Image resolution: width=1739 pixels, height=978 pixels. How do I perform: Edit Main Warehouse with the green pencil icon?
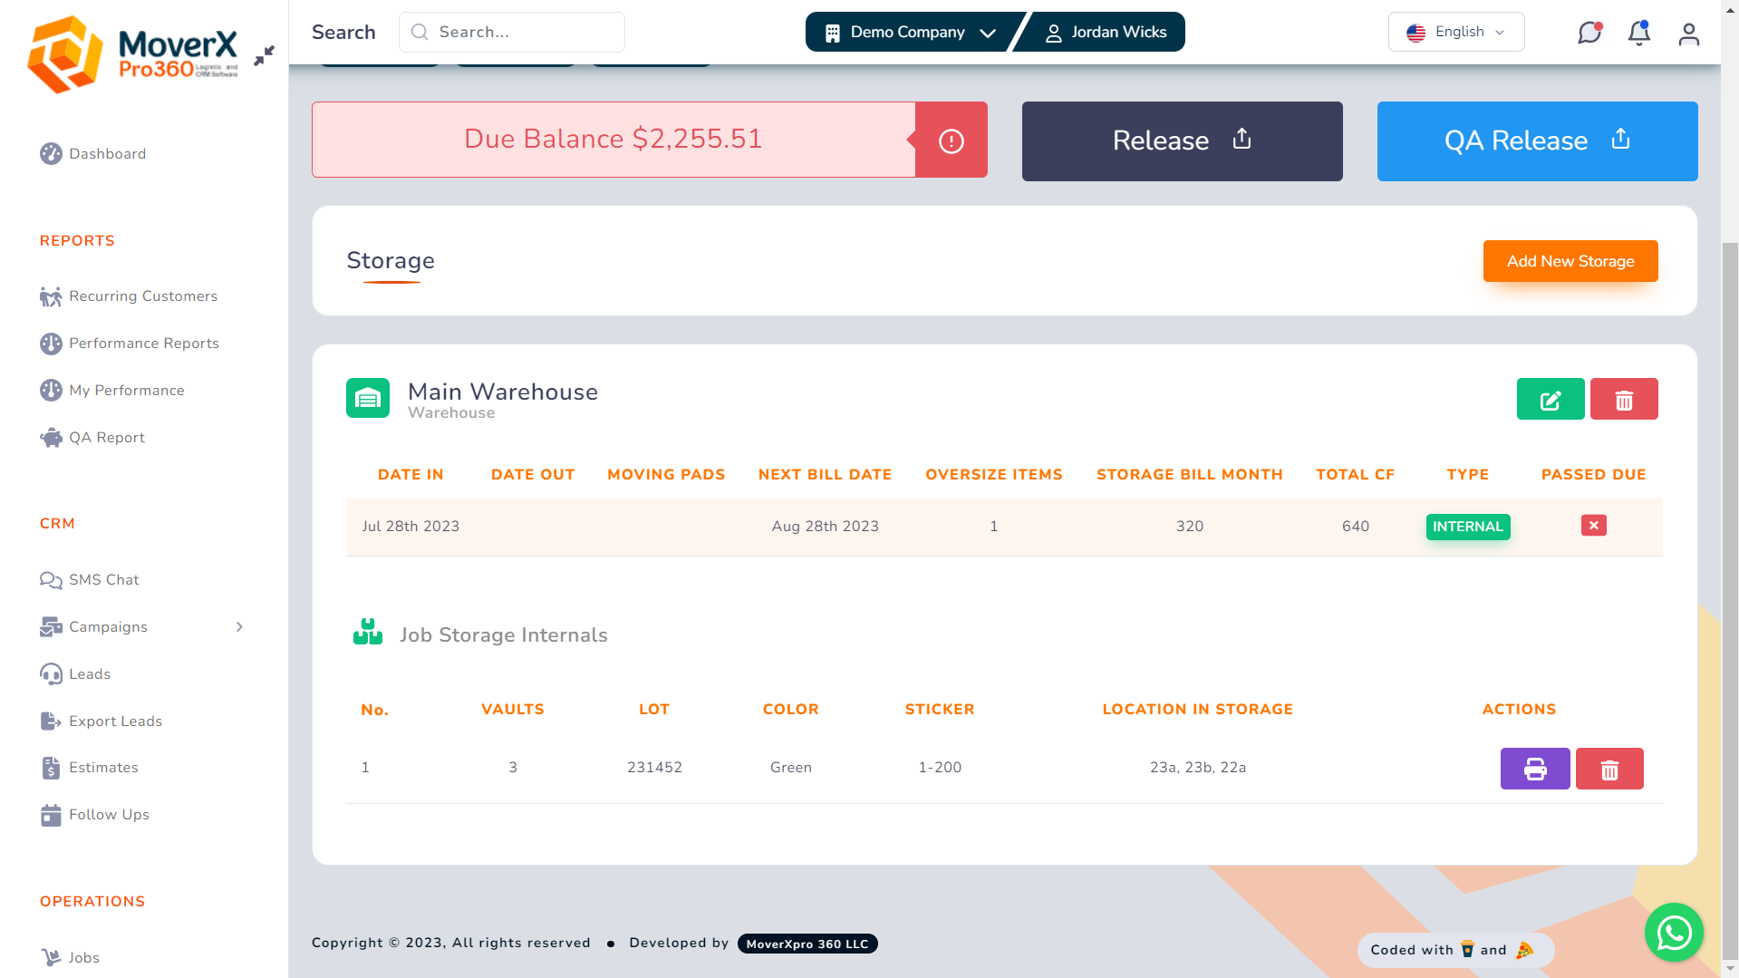1550,399
